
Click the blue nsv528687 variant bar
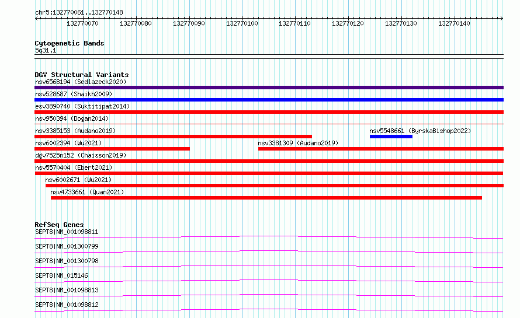pos(269,100)
